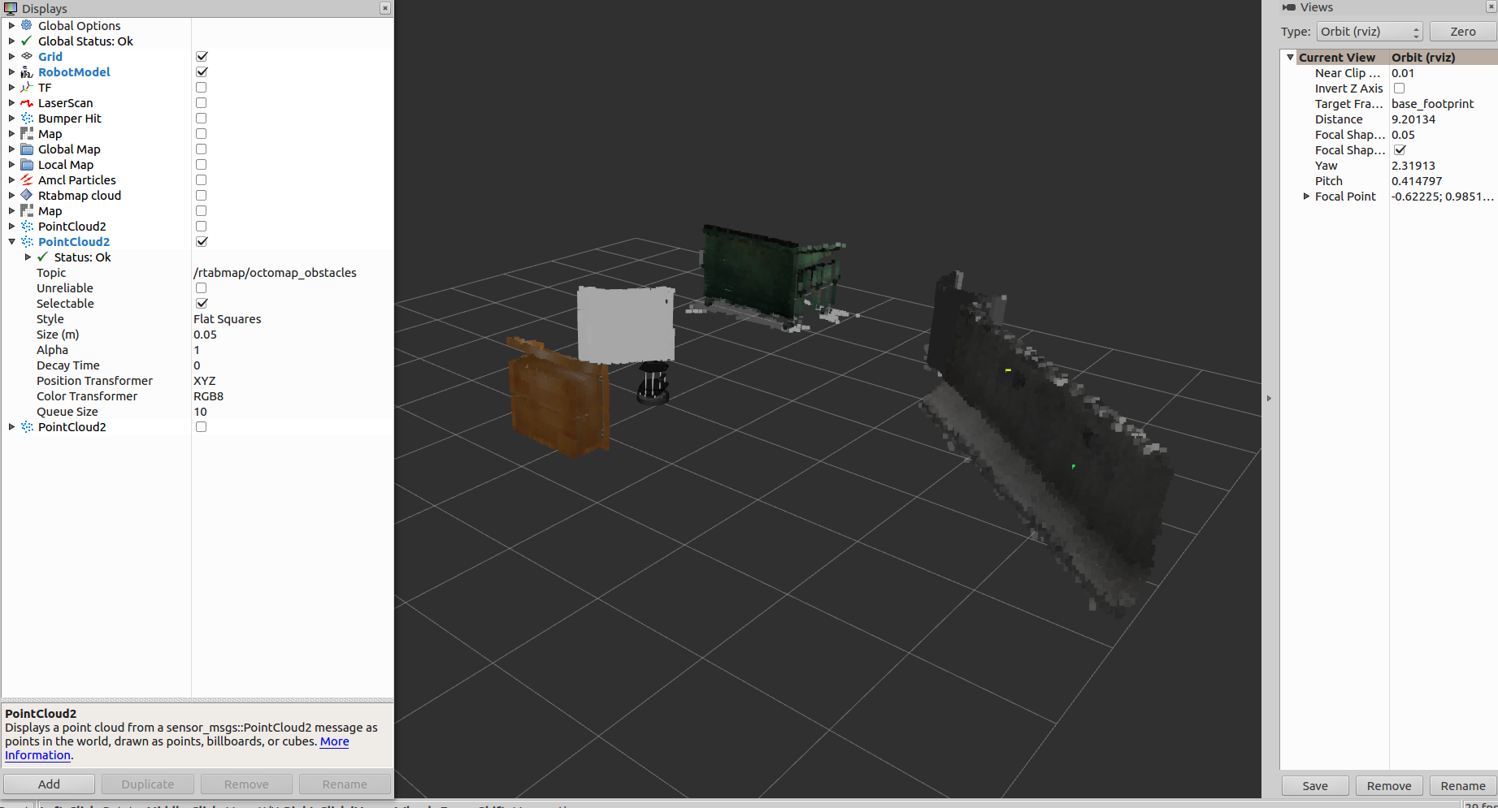Select the RobotModel display icon
Image resolution: width=1498 pixels, height=808 pixels.
point(27,71)
